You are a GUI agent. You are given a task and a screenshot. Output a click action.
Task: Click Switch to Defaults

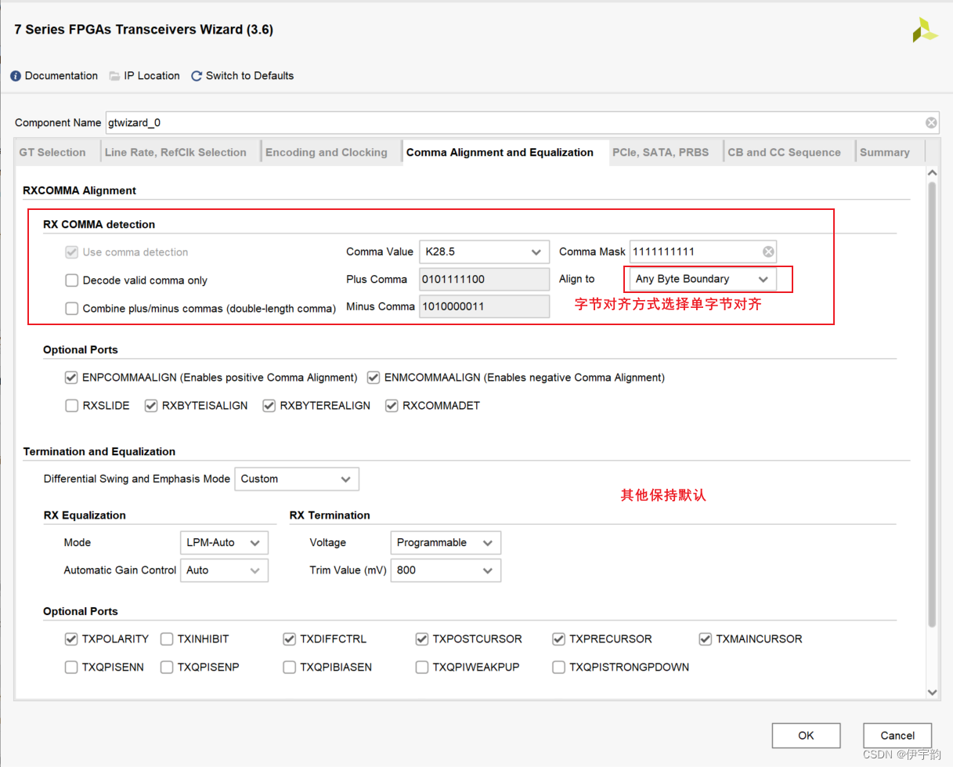pos(250,76)
